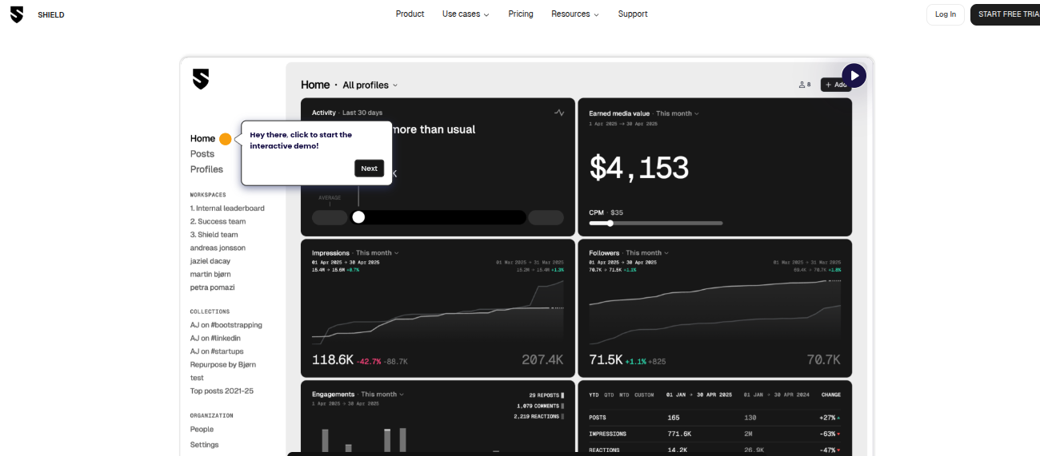Click the 2,219 REACTIONS legend entry

[x=539, y=417]
